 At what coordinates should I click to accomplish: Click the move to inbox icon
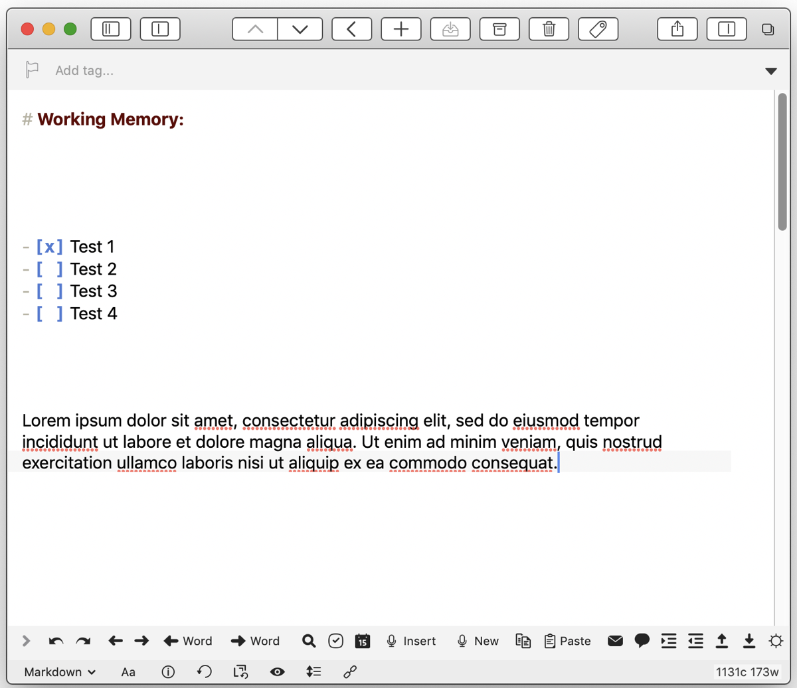pyautogui.click(x=450, y=29)
